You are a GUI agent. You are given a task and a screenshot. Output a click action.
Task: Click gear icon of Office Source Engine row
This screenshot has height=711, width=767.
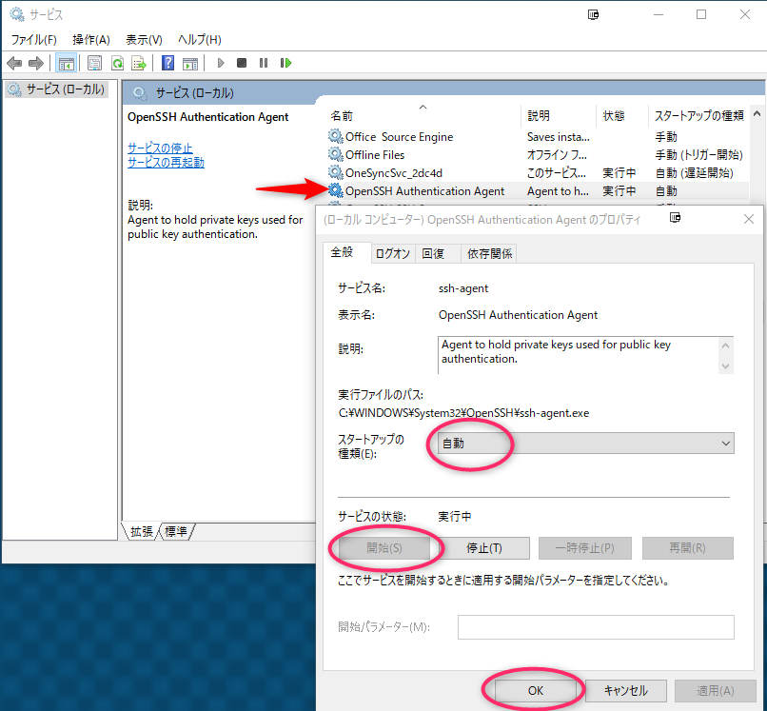point(336,136)
